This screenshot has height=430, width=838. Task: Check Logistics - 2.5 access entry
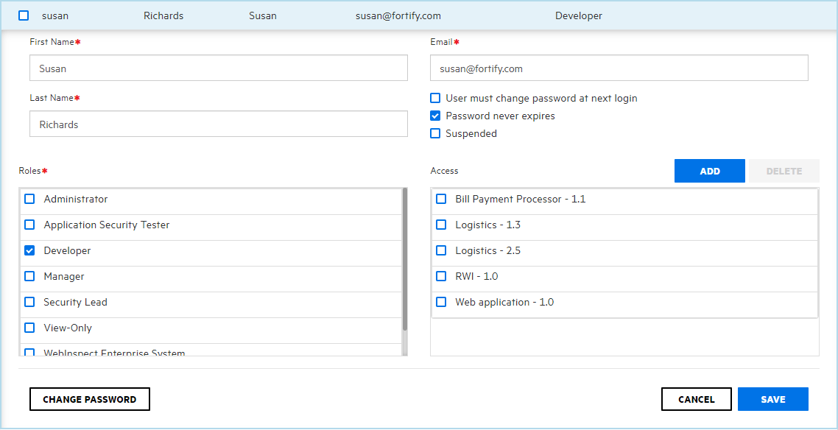click(441, 250)
